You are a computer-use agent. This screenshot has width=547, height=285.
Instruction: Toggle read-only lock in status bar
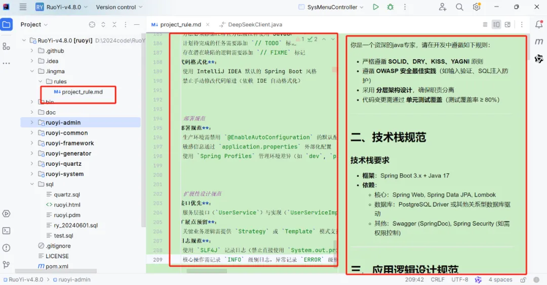point(523,279)
